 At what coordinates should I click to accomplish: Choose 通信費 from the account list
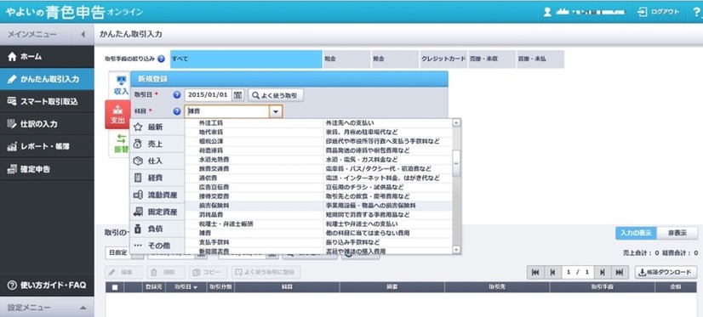pyautogui.click(x=318, y=178)
